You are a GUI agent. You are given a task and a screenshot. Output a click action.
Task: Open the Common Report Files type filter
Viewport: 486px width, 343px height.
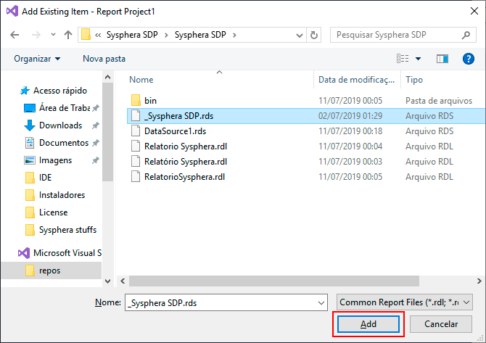click(x=405, y=302)
